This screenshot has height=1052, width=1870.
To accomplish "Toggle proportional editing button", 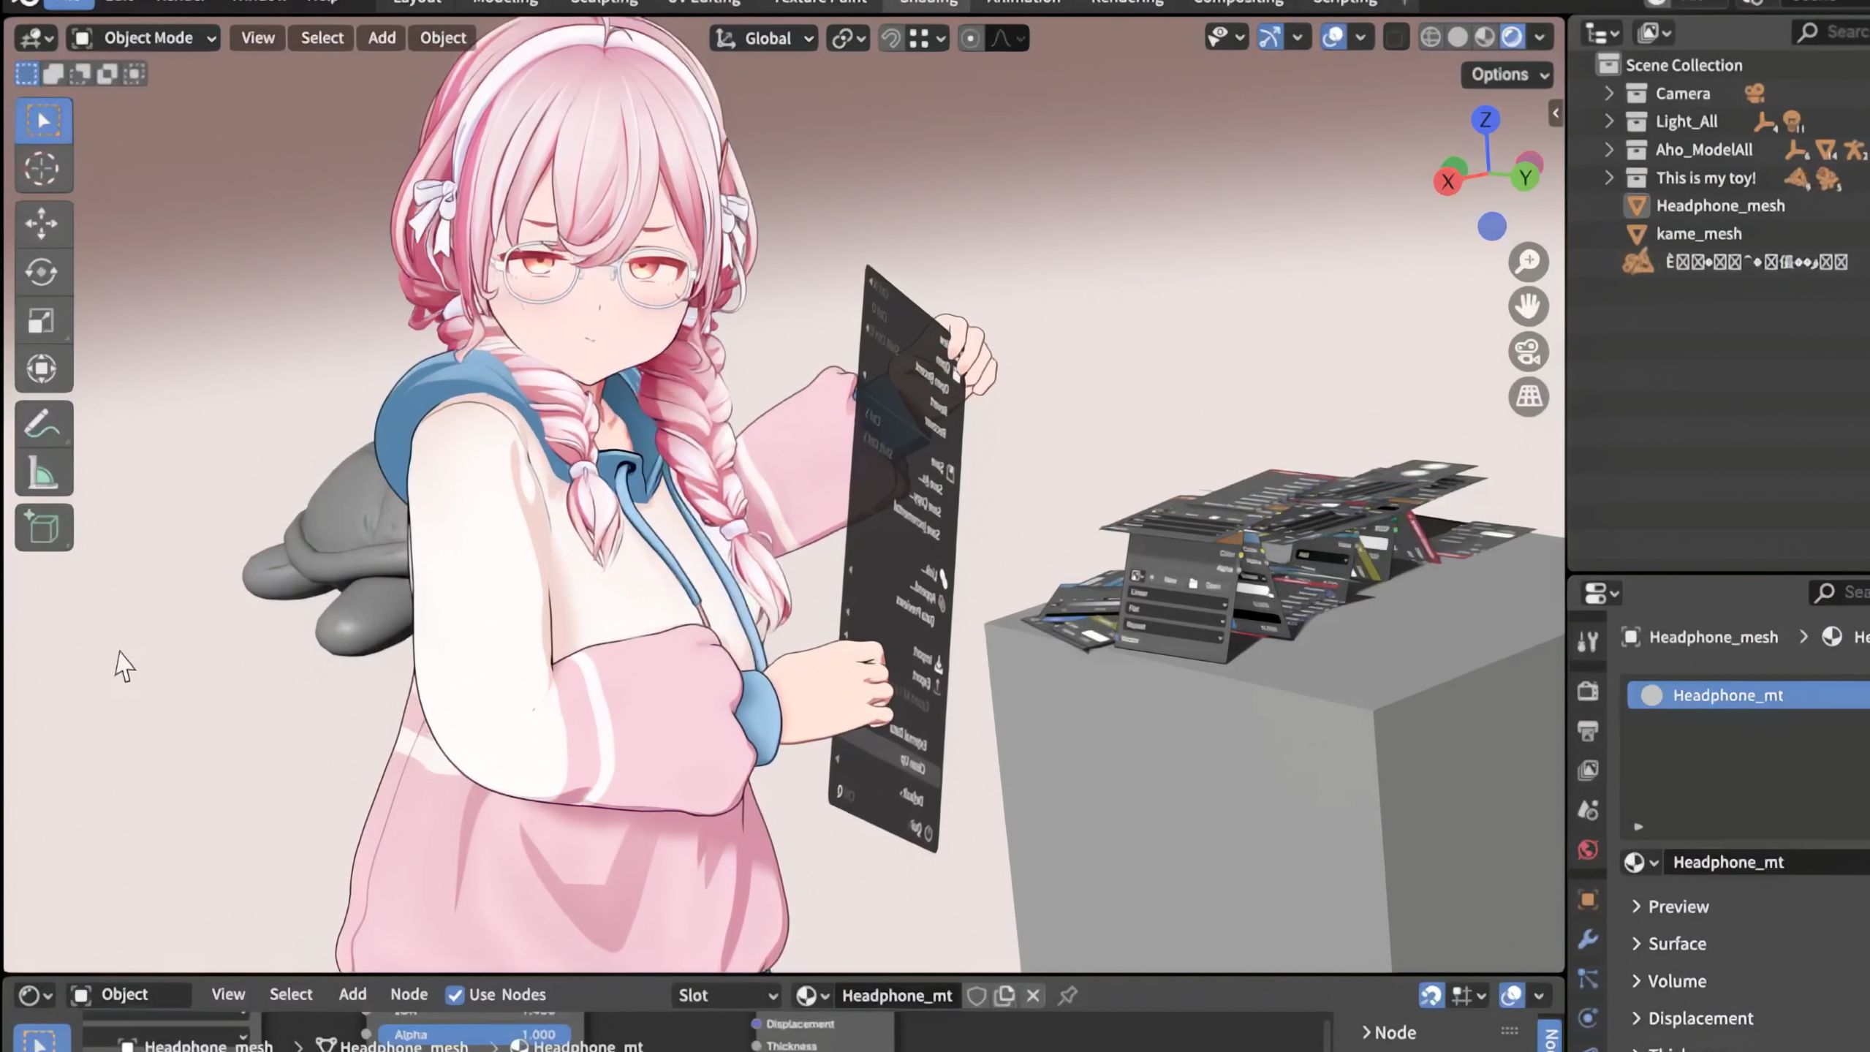I will 970,38.
